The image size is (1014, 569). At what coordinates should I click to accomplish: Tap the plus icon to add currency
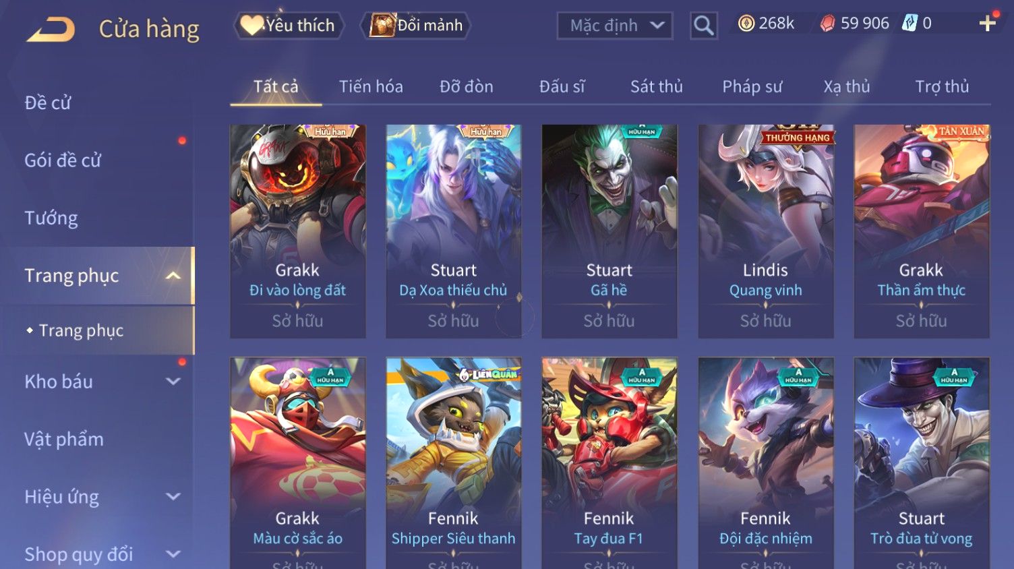point(987,24)
